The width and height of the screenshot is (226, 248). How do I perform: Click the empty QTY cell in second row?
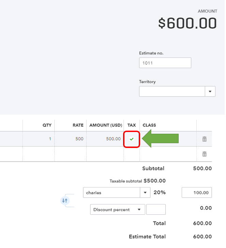pos(39,154)
